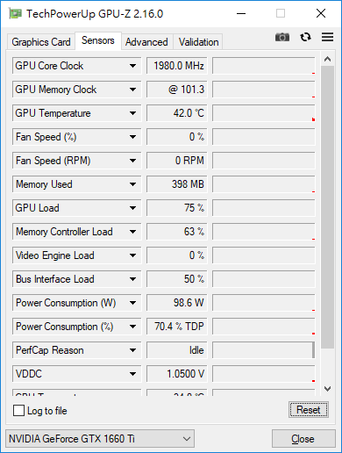Enable the Log to file checkbox
342x453 pixels.
18,410
